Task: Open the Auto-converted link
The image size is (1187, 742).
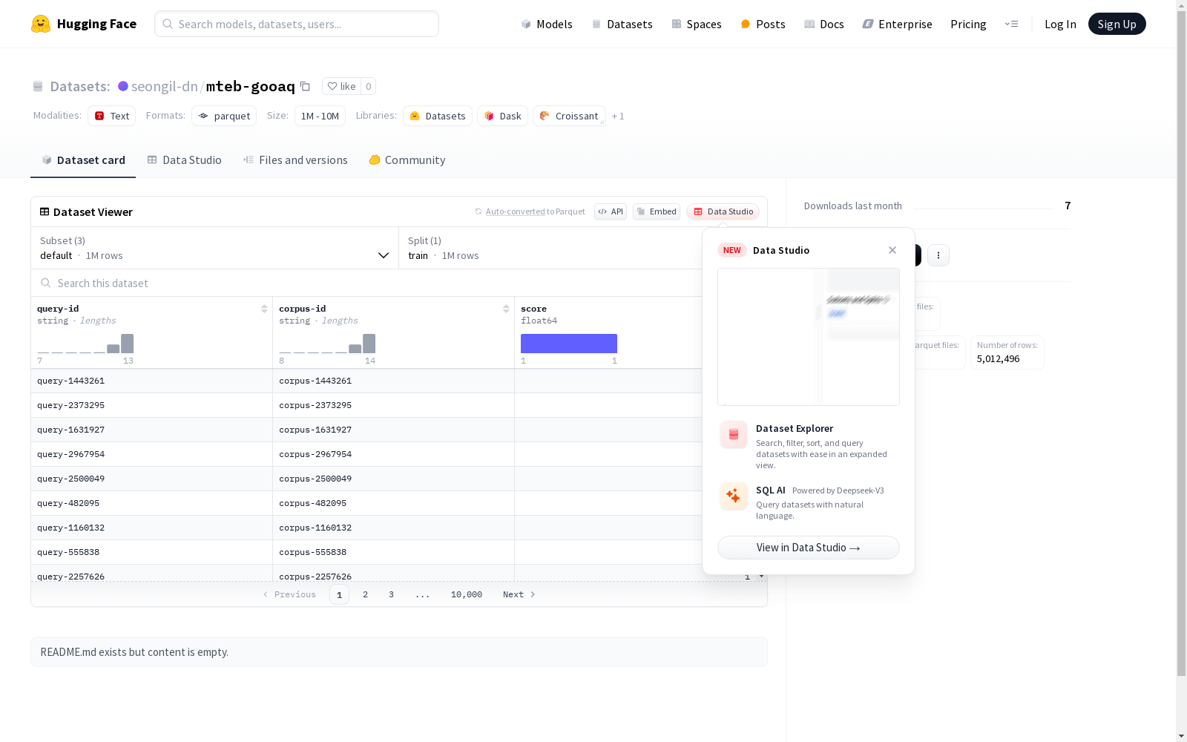Action: coord(516,211)
